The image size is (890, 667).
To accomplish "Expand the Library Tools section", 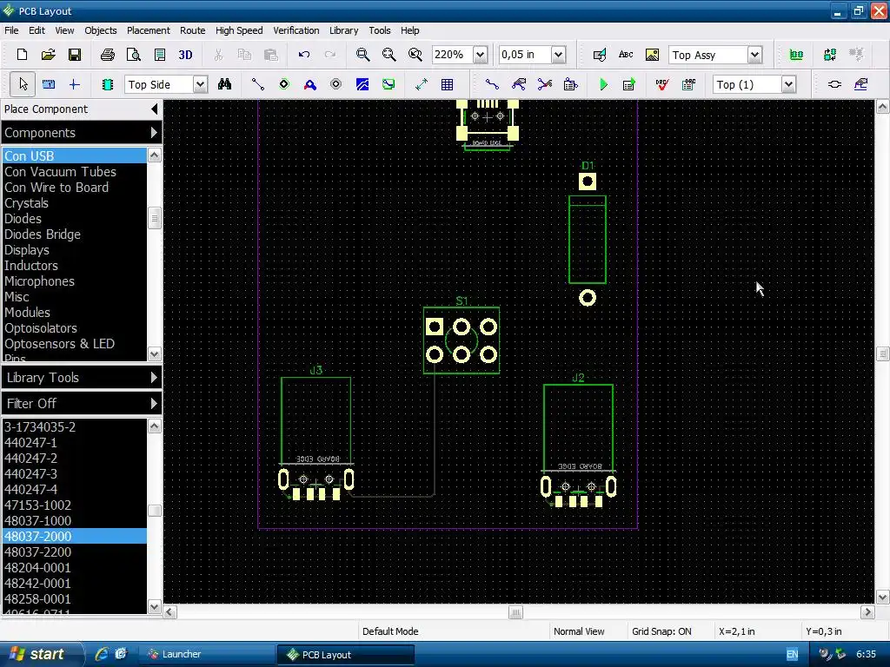I will (x=154, y=377).
